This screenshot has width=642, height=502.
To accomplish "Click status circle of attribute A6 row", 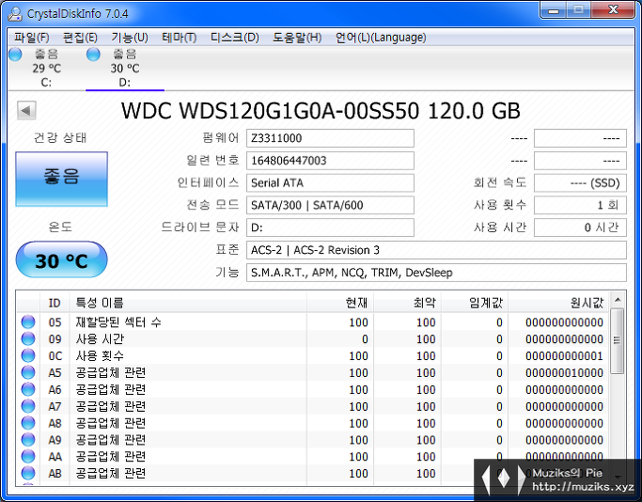I will tap(28, 389).
